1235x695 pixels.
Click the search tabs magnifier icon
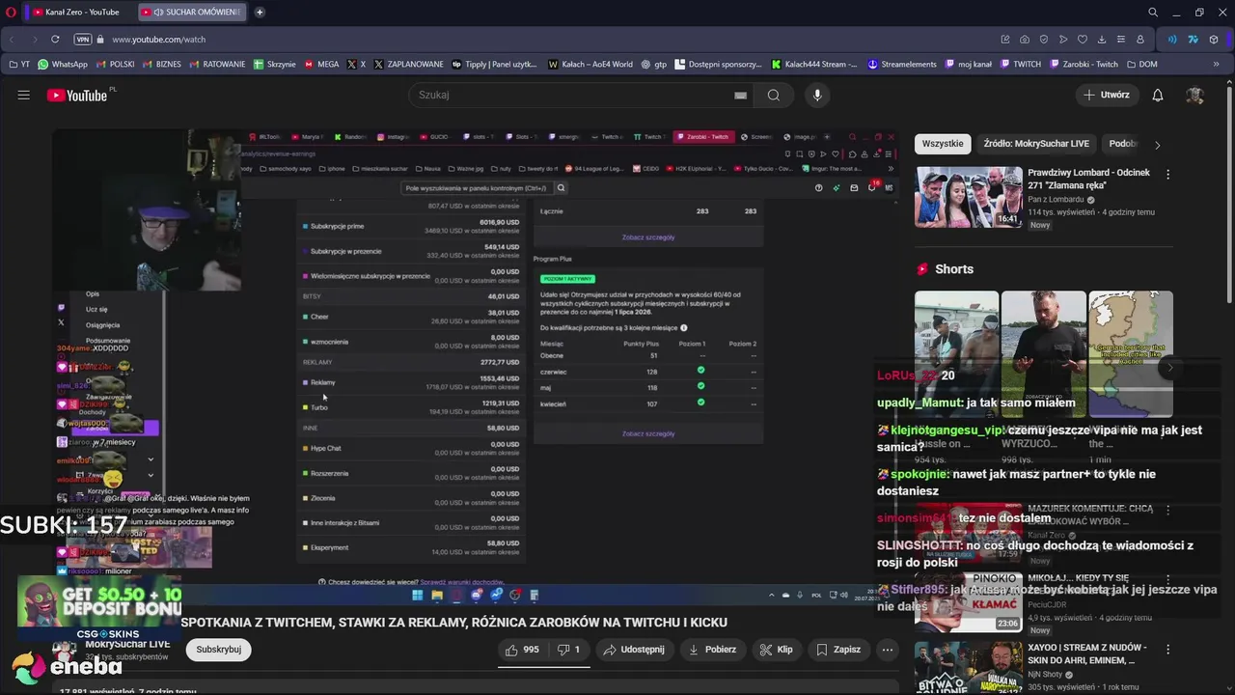pos(1153,13)
